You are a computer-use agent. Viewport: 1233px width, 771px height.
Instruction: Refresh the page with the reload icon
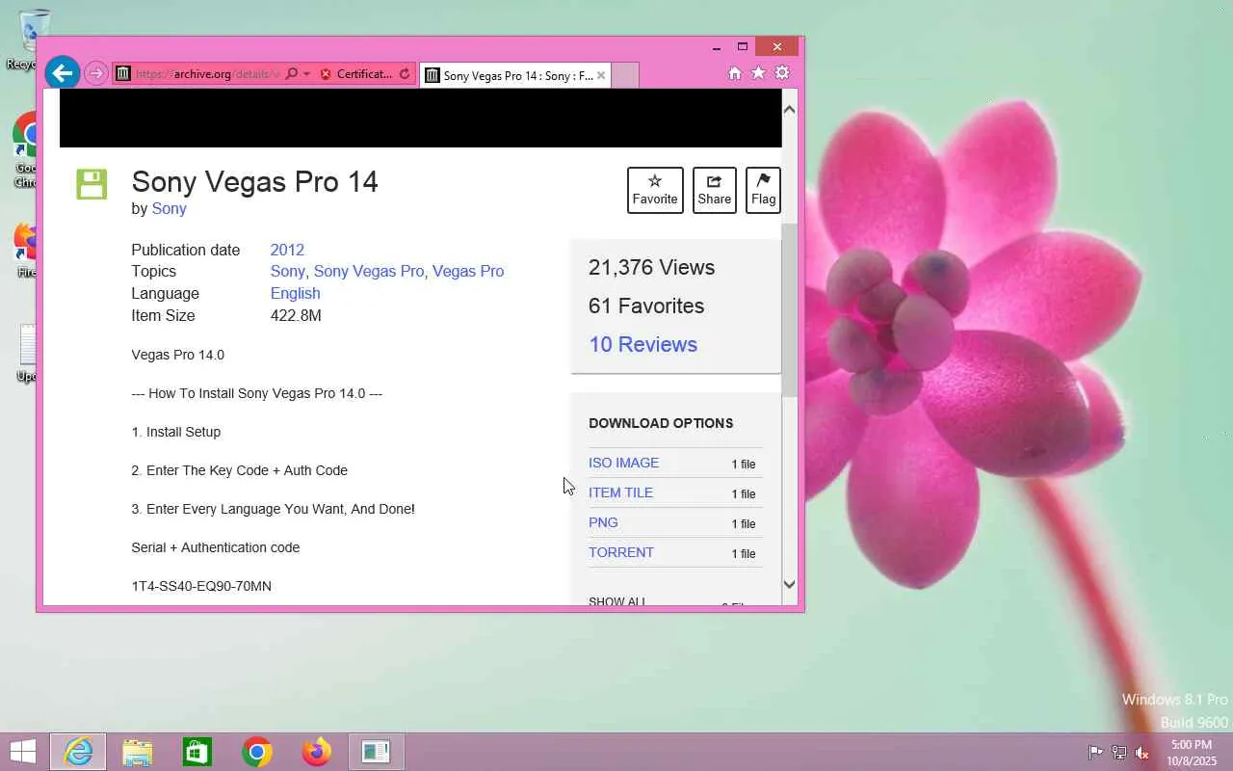405,74
